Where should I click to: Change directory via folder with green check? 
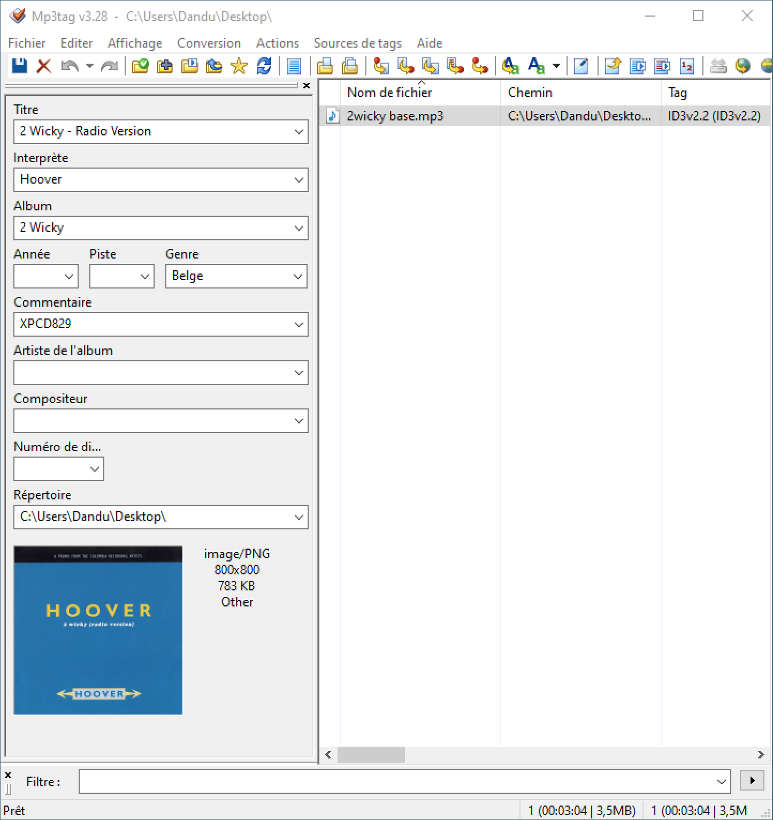point(140,66)
